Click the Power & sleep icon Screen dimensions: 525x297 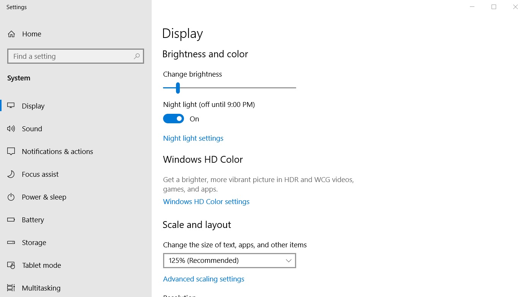pyautogui.click(x=11, y=197)
